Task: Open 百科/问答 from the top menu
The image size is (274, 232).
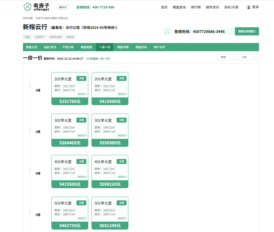Action: click(231, 7)
